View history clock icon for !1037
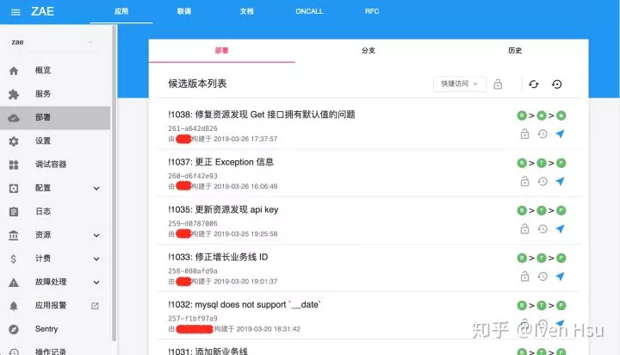This screenshot has height=355, width=620. (542, 181)
